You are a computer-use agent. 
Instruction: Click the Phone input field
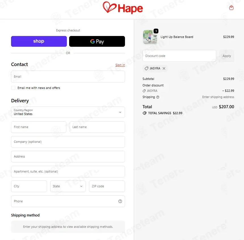[x=68, y=201]
